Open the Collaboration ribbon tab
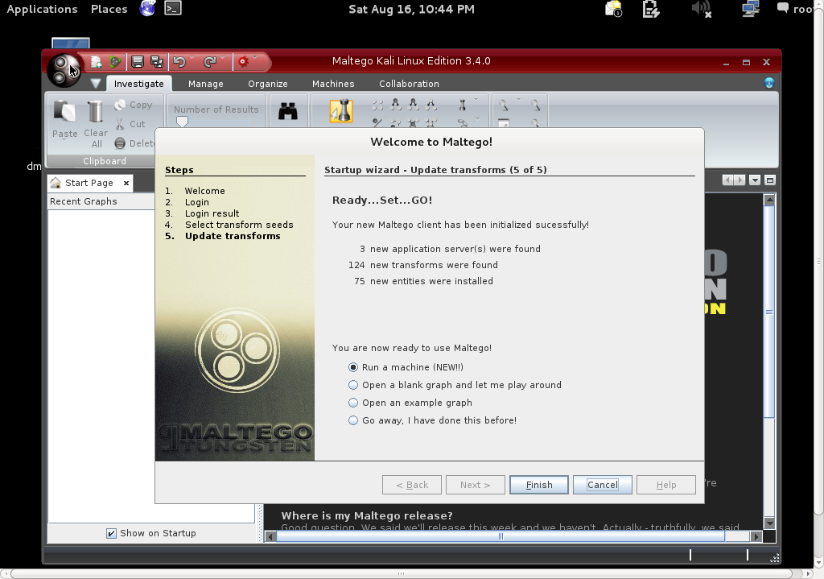Image resolution: width=824 pixels, height=579 pixels. (x=409, y=84)
